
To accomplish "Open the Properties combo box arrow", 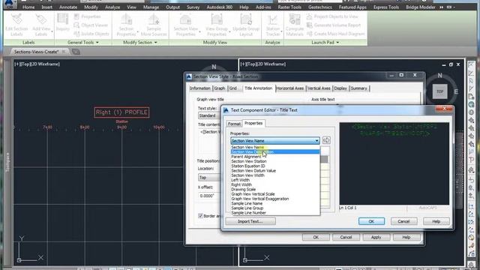I will point(316,141).
